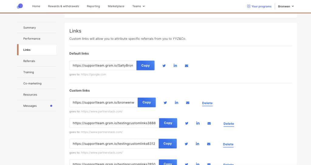Delete the testingcustomlinks3888 link
311x165 pixels.
pos(229,124)
